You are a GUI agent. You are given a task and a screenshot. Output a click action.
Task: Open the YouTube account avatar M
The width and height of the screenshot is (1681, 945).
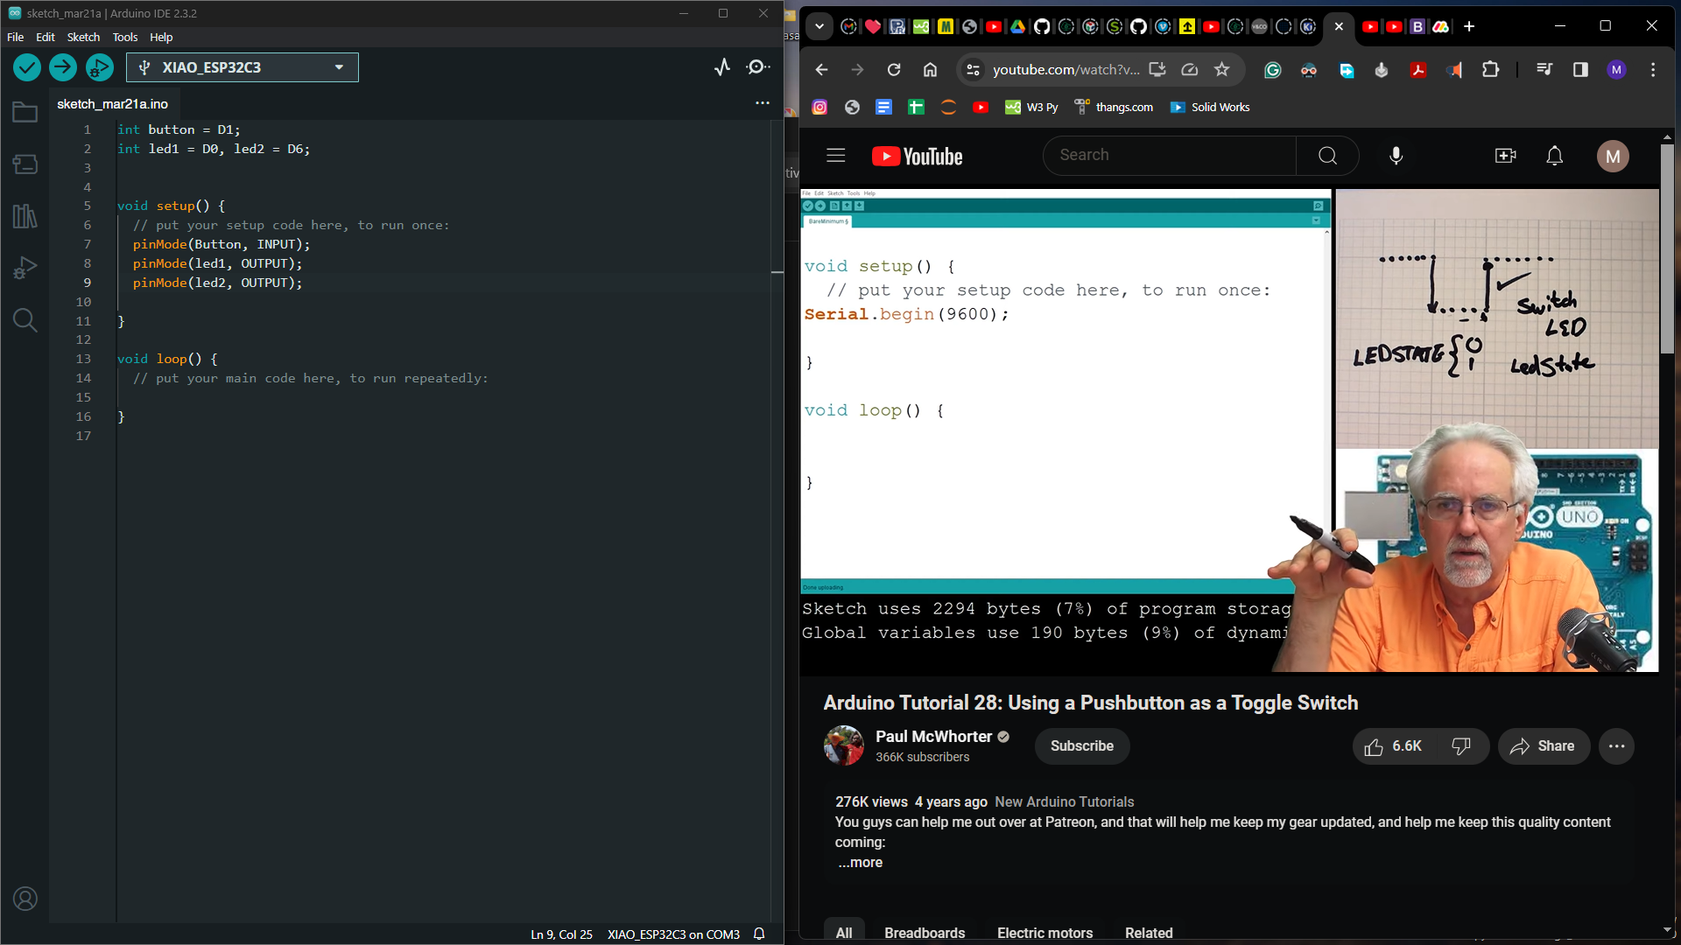[x=1613, y=157]
